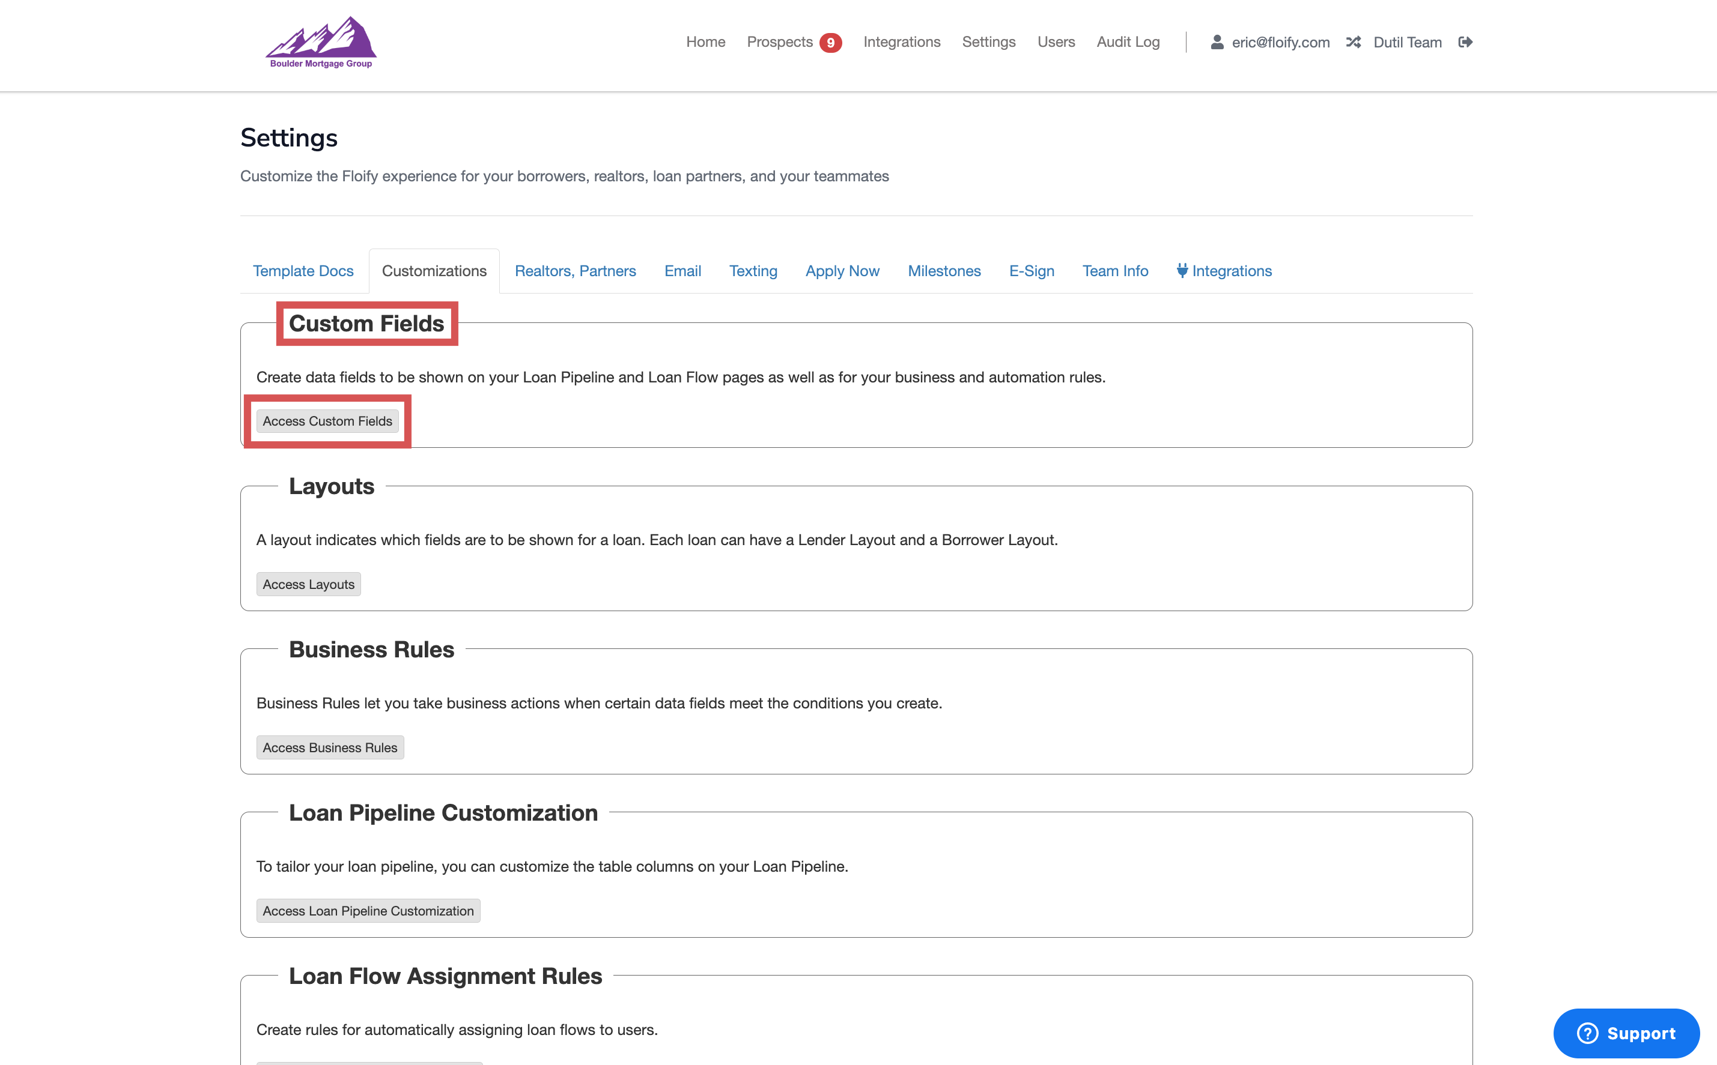
Task: Click Access Loan Pipeline Customization button
Action: (x=368, y=911)
